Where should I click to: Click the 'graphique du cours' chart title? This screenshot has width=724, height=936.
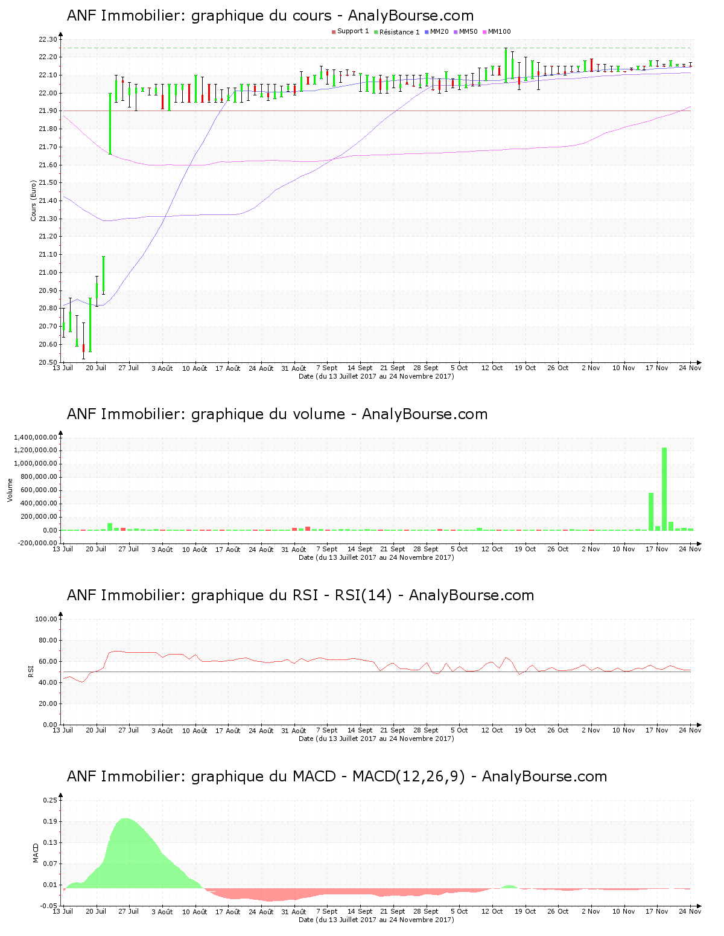coord(270,16)
